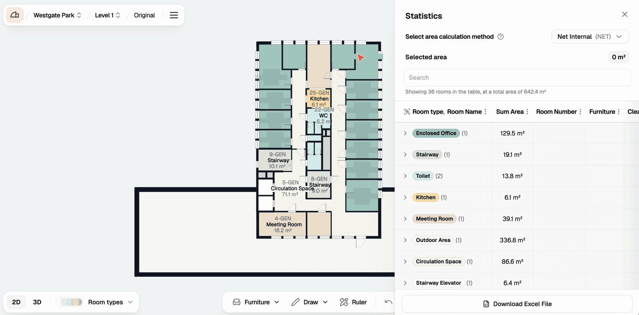Click the room types color swatch
The height and width of the screenshot is (315, 639).
click(x=69, y=302)
